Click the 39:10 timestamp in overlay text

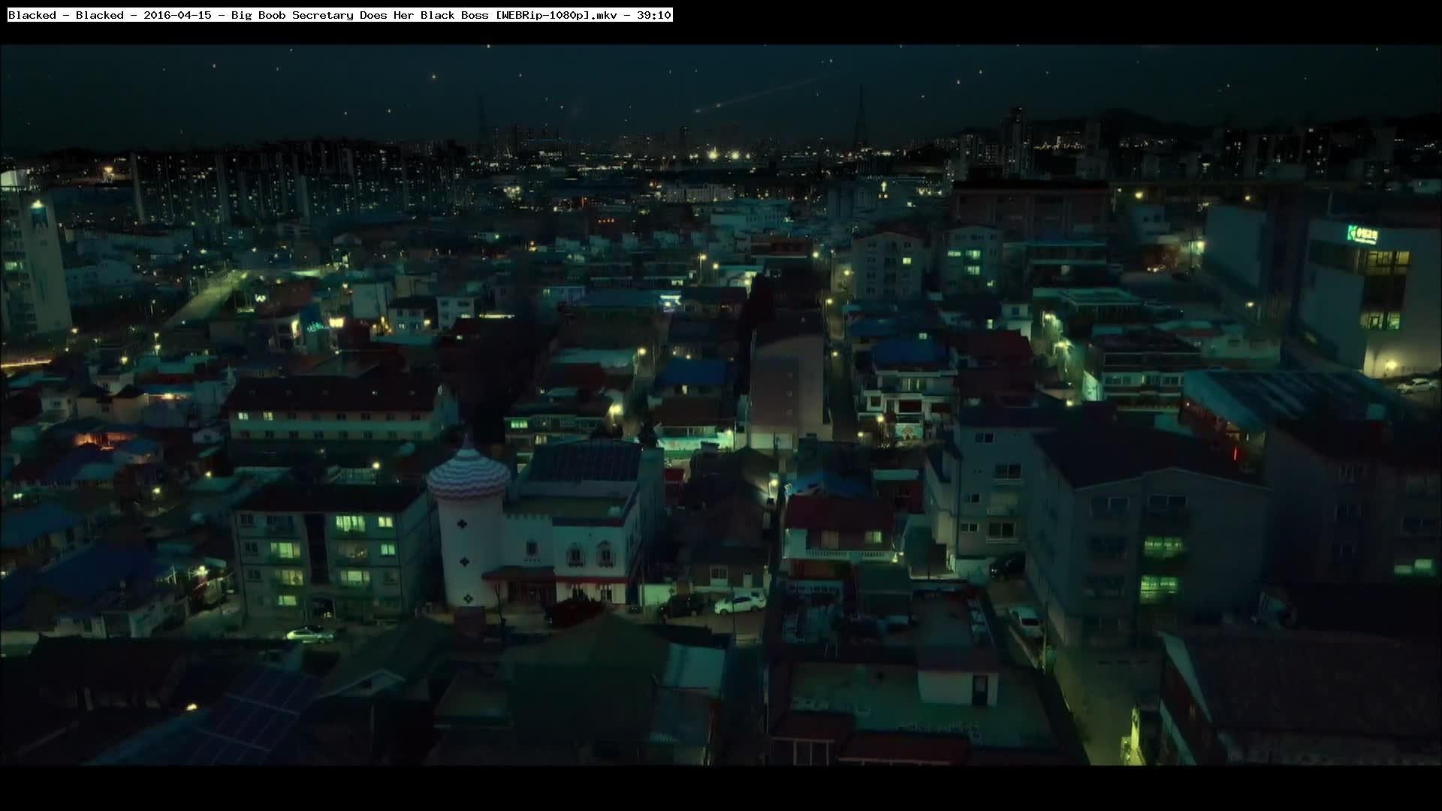[653, 15]
